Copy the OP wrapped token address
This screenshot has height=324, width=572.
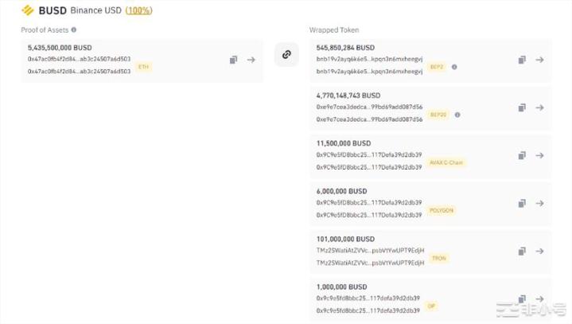522,299
